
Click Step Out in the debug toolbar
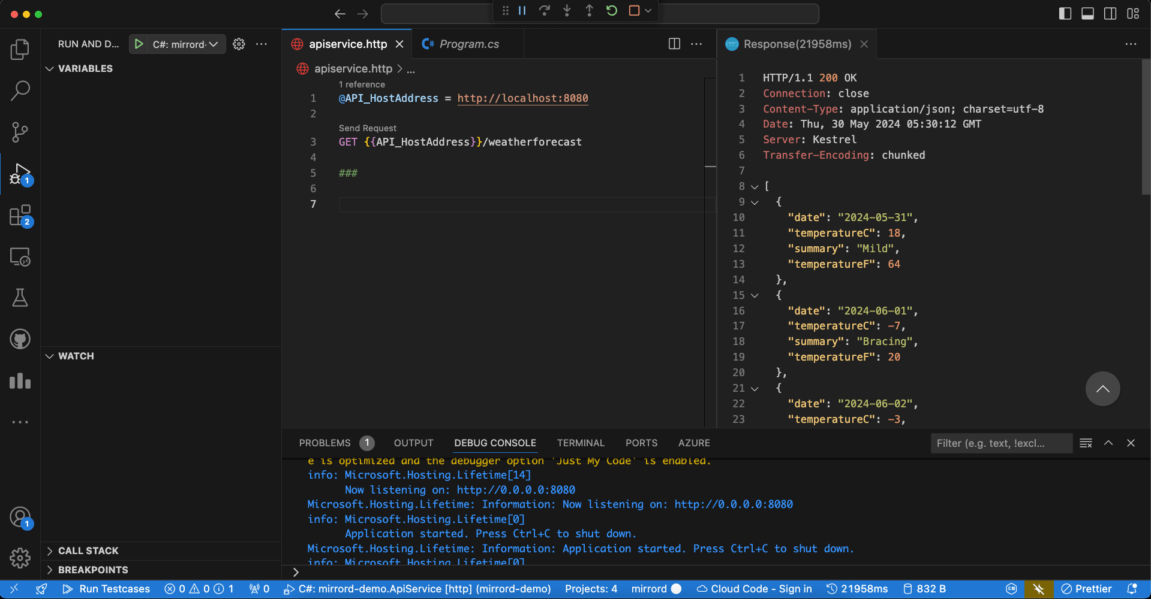point(589,11)
